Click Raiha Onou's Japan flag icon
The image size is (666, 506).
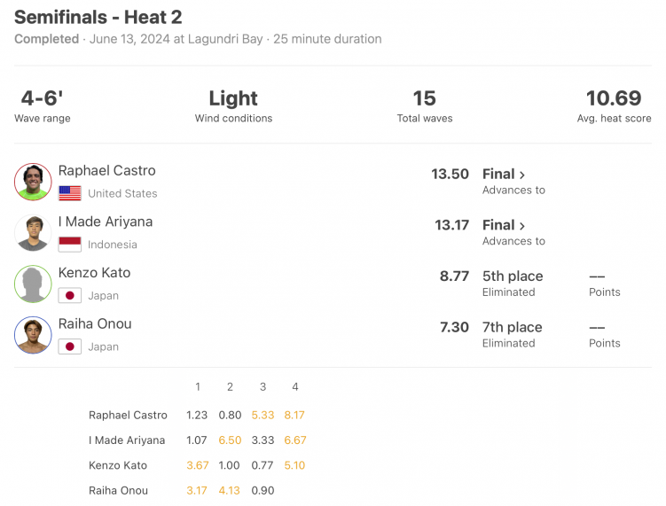(70, 346)
